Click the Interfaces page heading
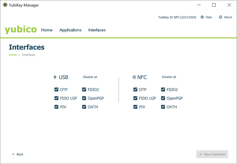 pos(27,47)
